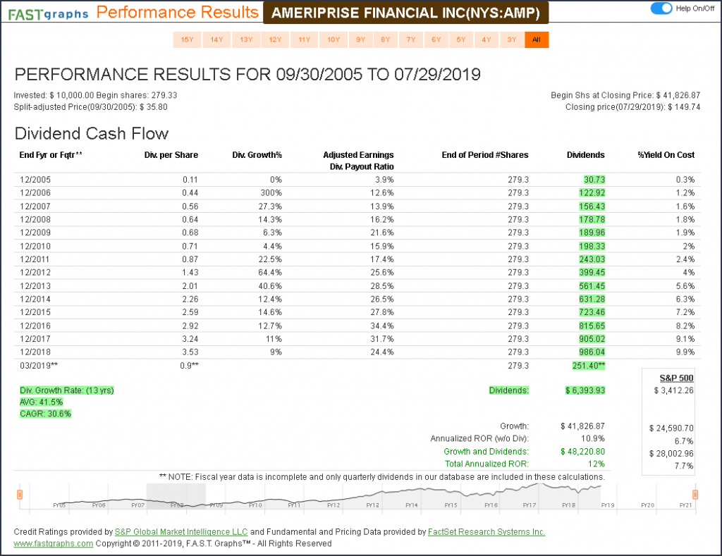Choose the 6Y period tab

point(436,39)
